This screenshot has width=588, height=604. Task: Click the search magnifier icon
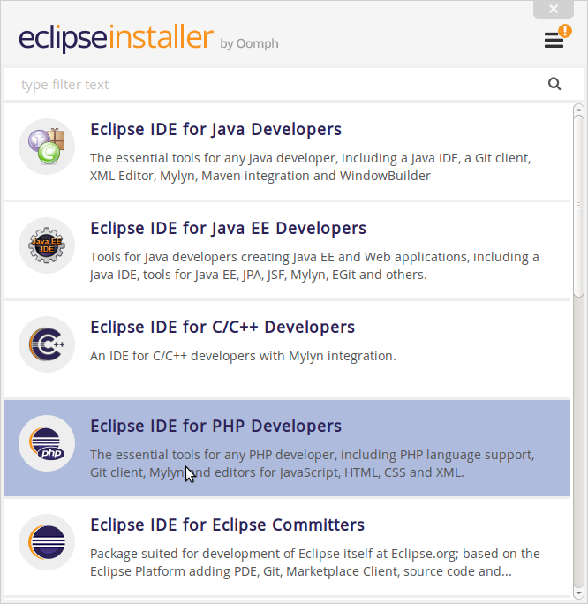(x=554, y=84)
